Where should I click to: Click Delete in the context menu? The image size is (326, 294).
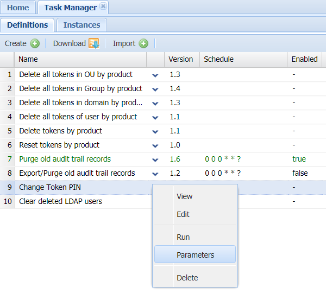187,278
